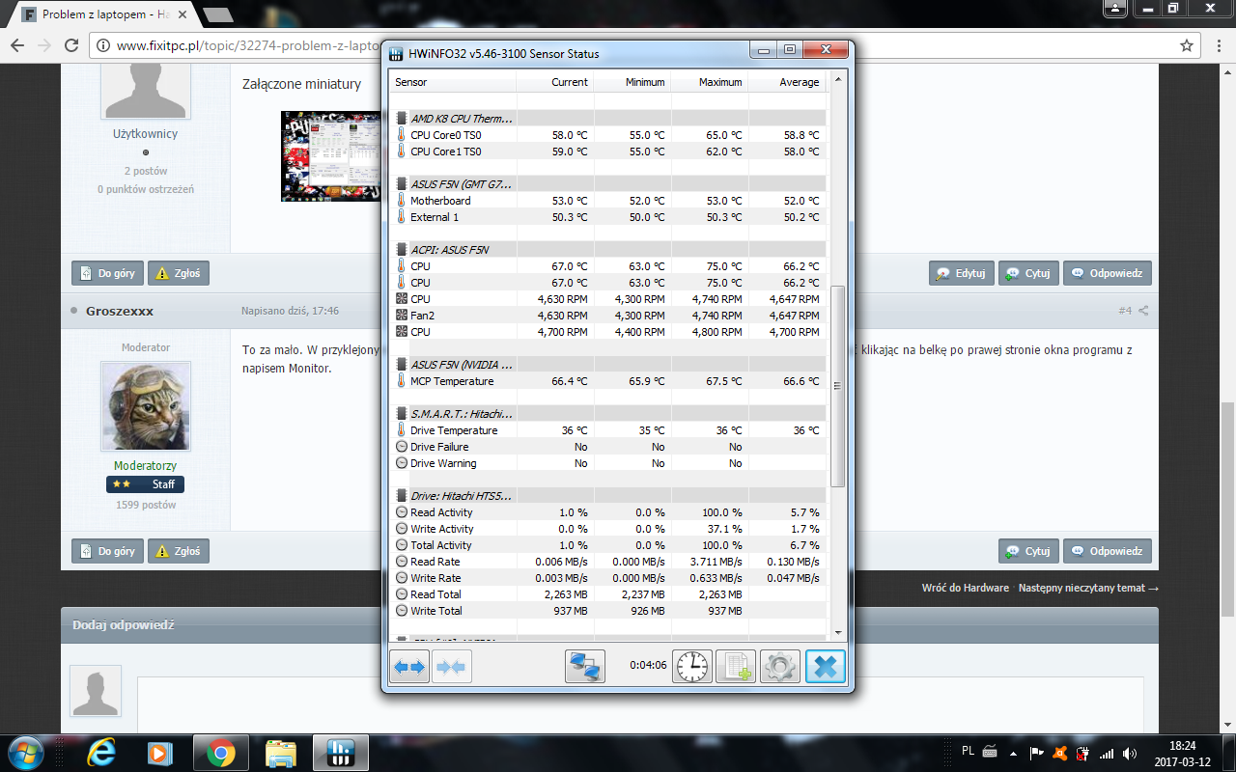Open a new Chrome tab
The width and height of the screenshot is (1236, 772).
(x=219, y=14)
